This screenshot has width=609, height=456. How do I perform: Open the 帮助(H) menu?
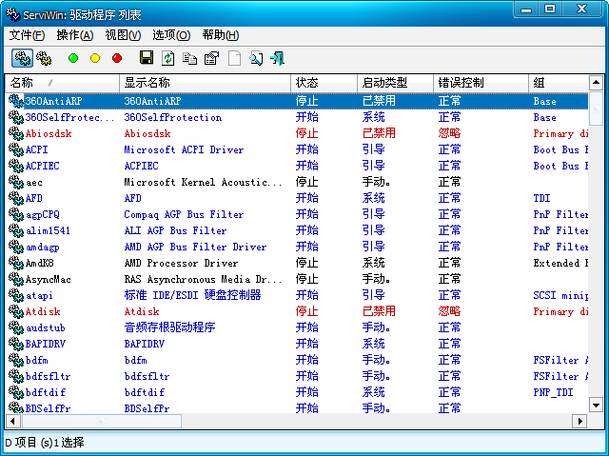tap(220, 35)
